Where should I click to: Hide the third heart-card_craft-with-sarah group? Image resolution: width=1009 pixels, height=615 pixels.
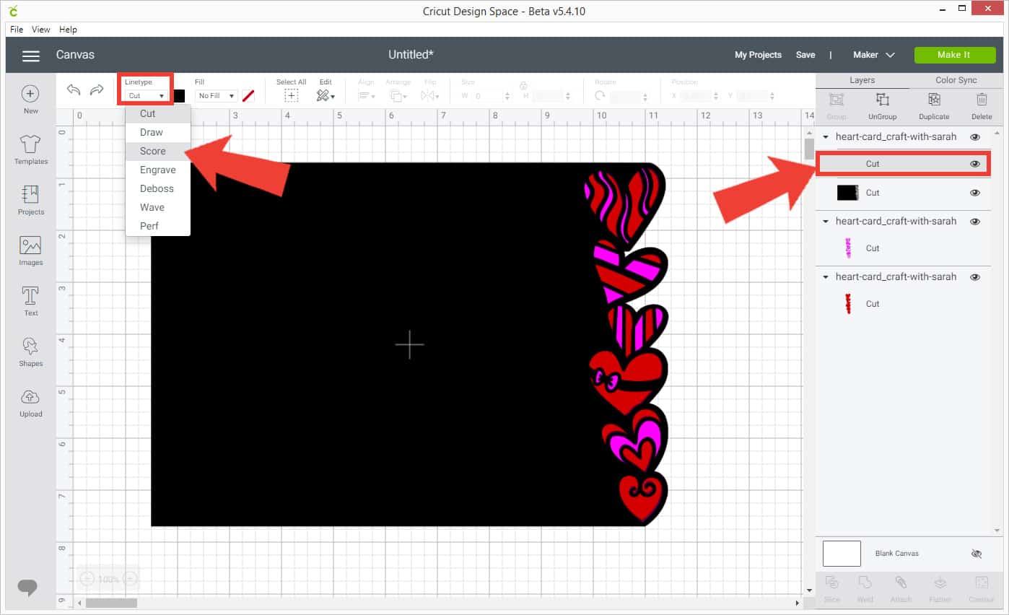tap(975, 277)
